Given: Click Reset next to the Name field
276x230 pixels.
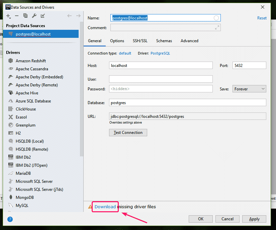Looking at the screenshot, I should [262, 18].
